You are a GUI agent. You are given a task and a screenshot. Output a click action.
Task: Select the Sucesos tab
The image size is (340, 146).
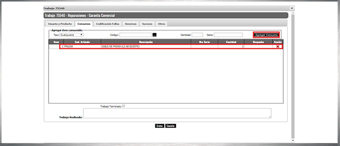[x=147, y=24]
